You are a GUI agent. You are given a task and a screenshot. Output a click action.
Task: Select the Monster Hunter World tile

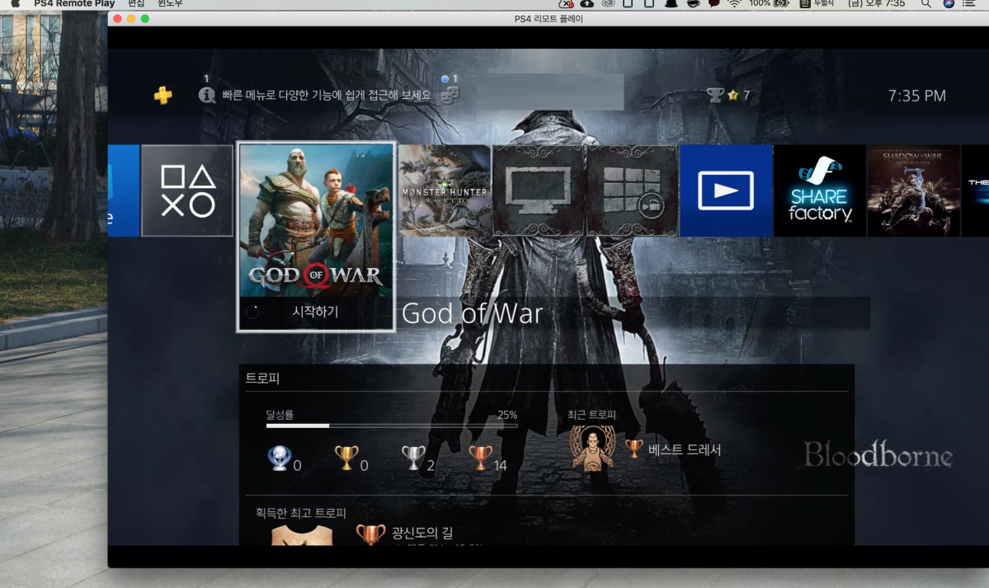point(445,191)
